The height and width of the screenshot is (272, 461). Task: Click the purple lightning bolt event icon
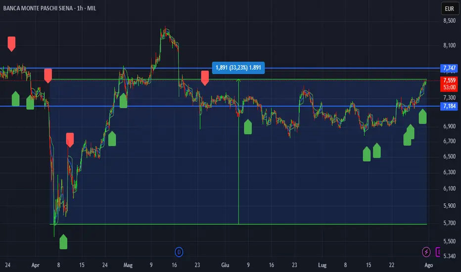pos(426,252)
